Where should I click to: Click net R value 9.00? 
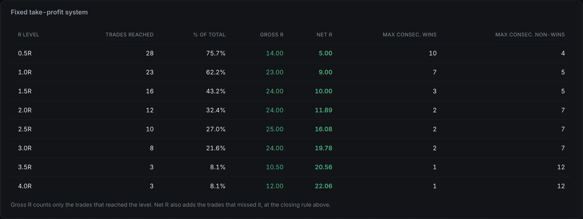pos(325,72)
